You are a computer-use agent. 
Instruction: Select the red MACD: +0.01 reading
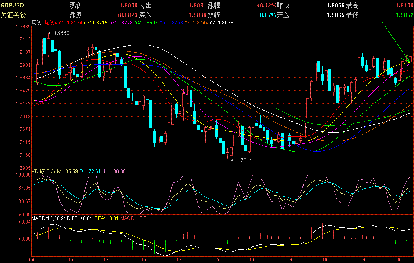[x=135, y=218]
